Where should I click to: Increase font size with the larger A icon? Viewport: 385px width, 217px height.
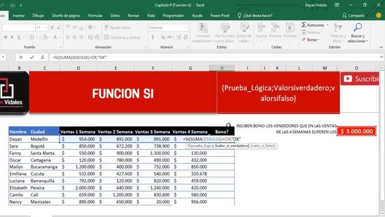tap(52, 28)
